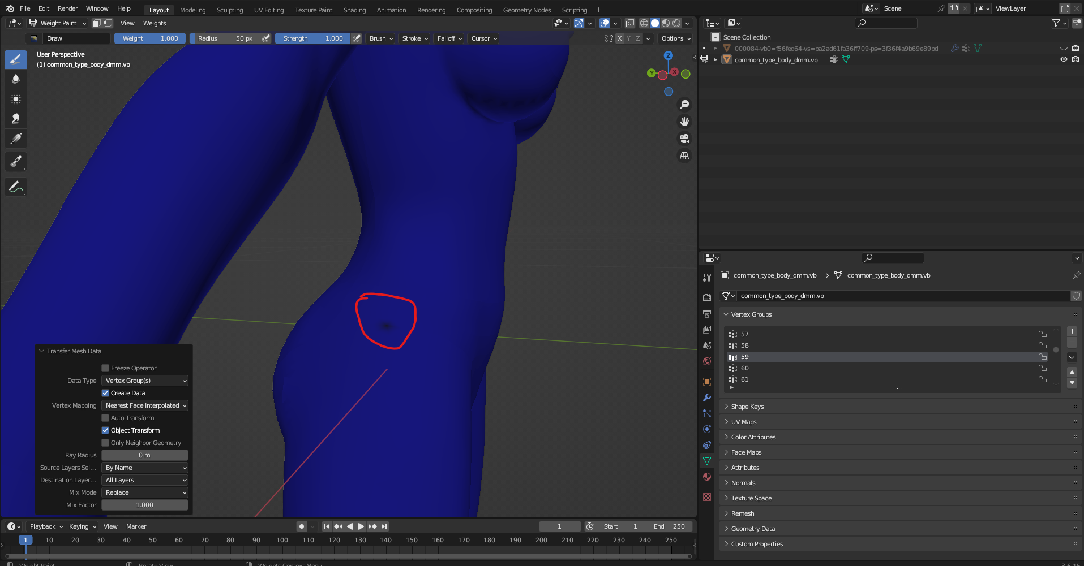Viewport: 1084px width, 566px height.
Task: Adjust the Mix Factor slider
Action: [x=145, y=505]
